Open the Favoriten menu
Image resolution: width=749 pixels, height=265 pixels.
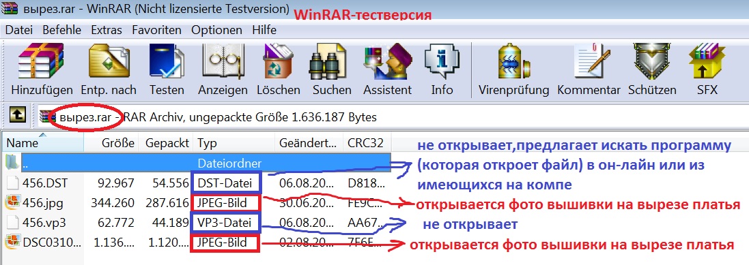pos(156,30)
